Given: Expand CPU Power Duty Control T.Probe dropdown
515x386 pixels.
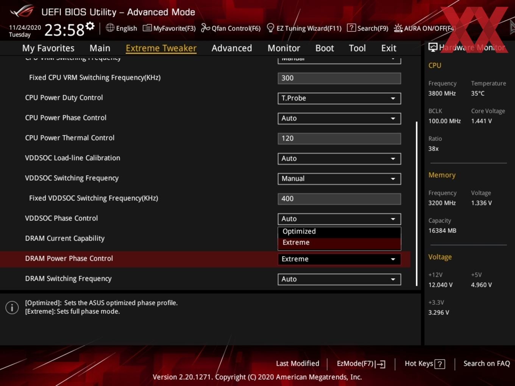Looking at the screenshot, I should [339, 98].
